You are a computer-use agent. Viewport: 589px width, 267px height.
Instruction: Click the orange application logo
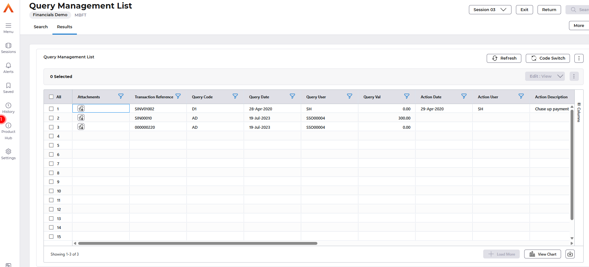(x=9, y=8)
